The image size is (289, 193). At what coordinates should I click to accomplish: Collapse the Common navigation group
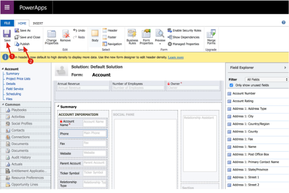click(3, 104)
